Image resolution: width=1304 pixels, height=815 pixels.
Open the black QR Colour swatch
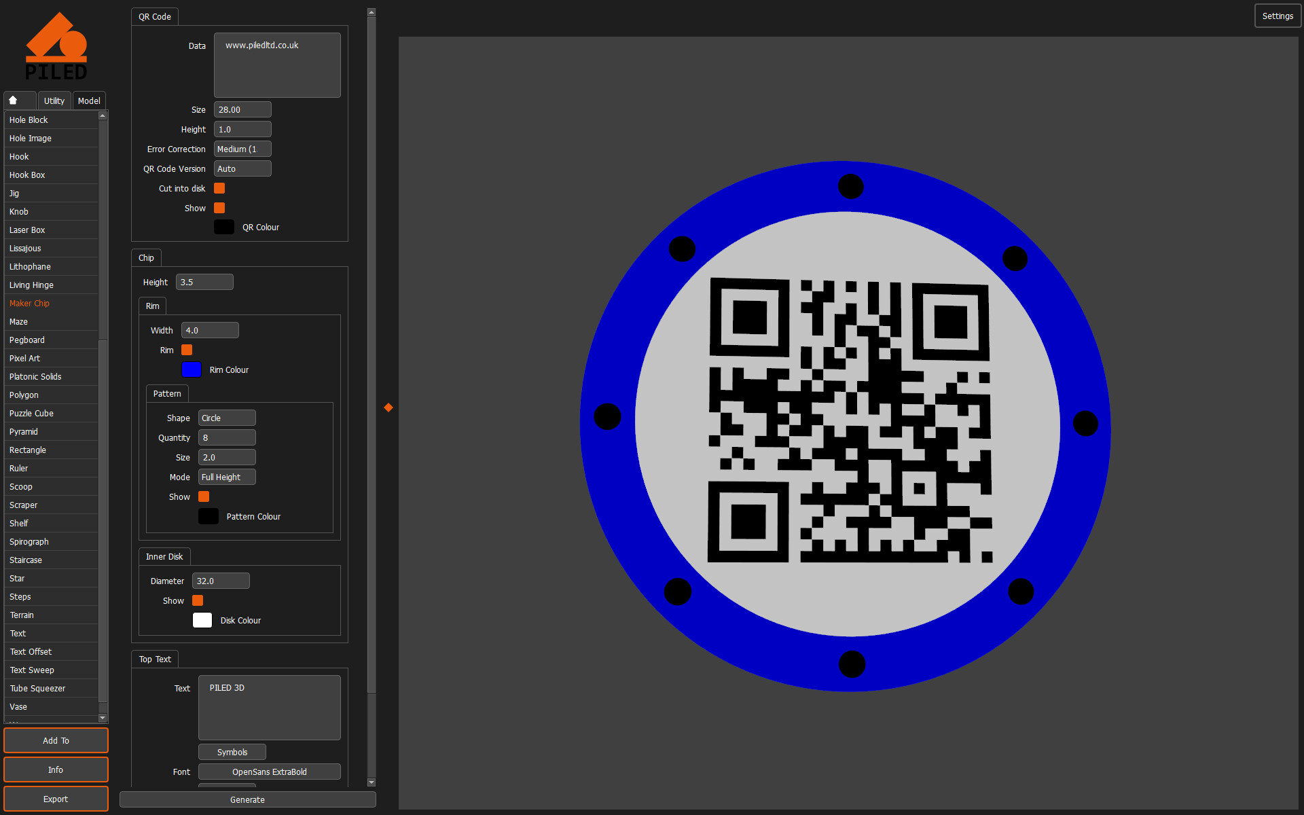coord(224,227)
